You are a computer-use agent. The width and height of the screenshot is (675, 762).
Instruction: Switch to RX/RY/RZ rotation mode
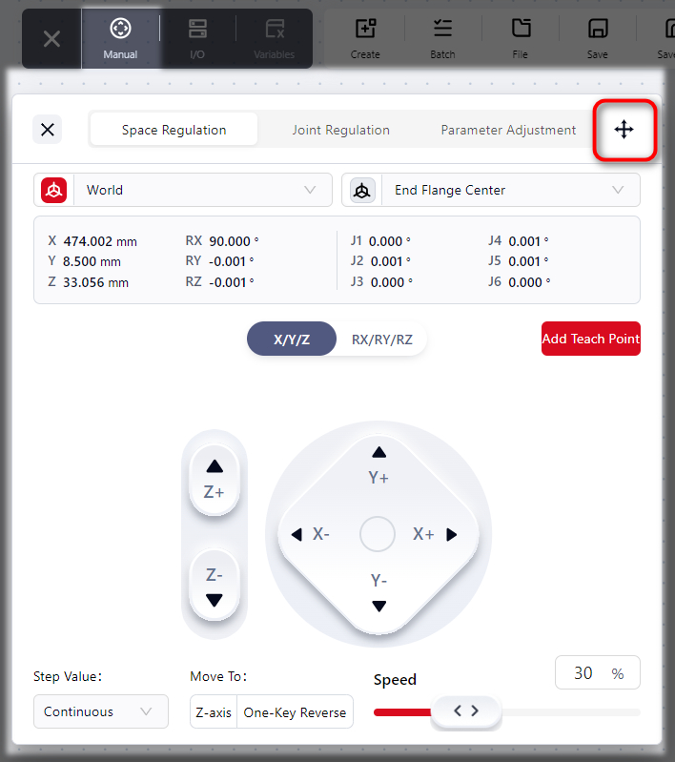coord(381,340)
